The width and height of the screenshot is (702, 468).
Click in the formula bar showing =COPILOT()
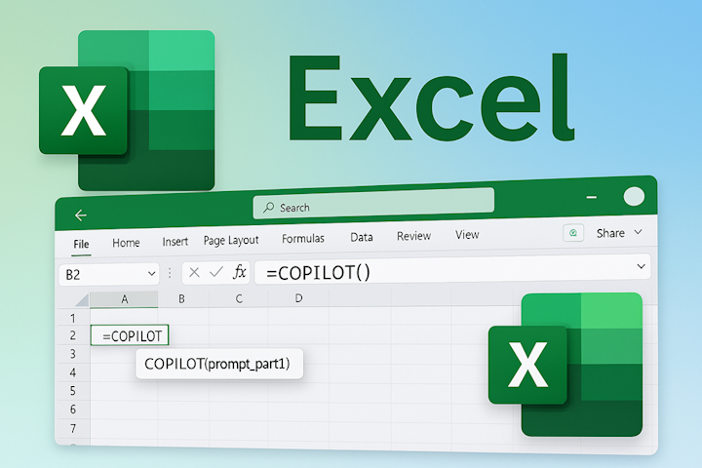(x=452, y=270)
